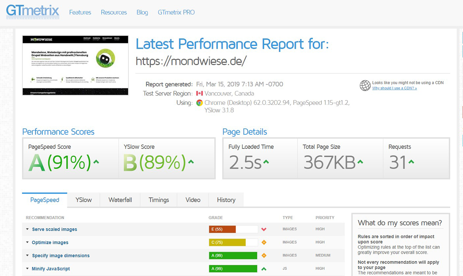This screenshot has height=276, width=463.
Task: Switch to the Waterfall tab
Action: (x=120, y=200)
